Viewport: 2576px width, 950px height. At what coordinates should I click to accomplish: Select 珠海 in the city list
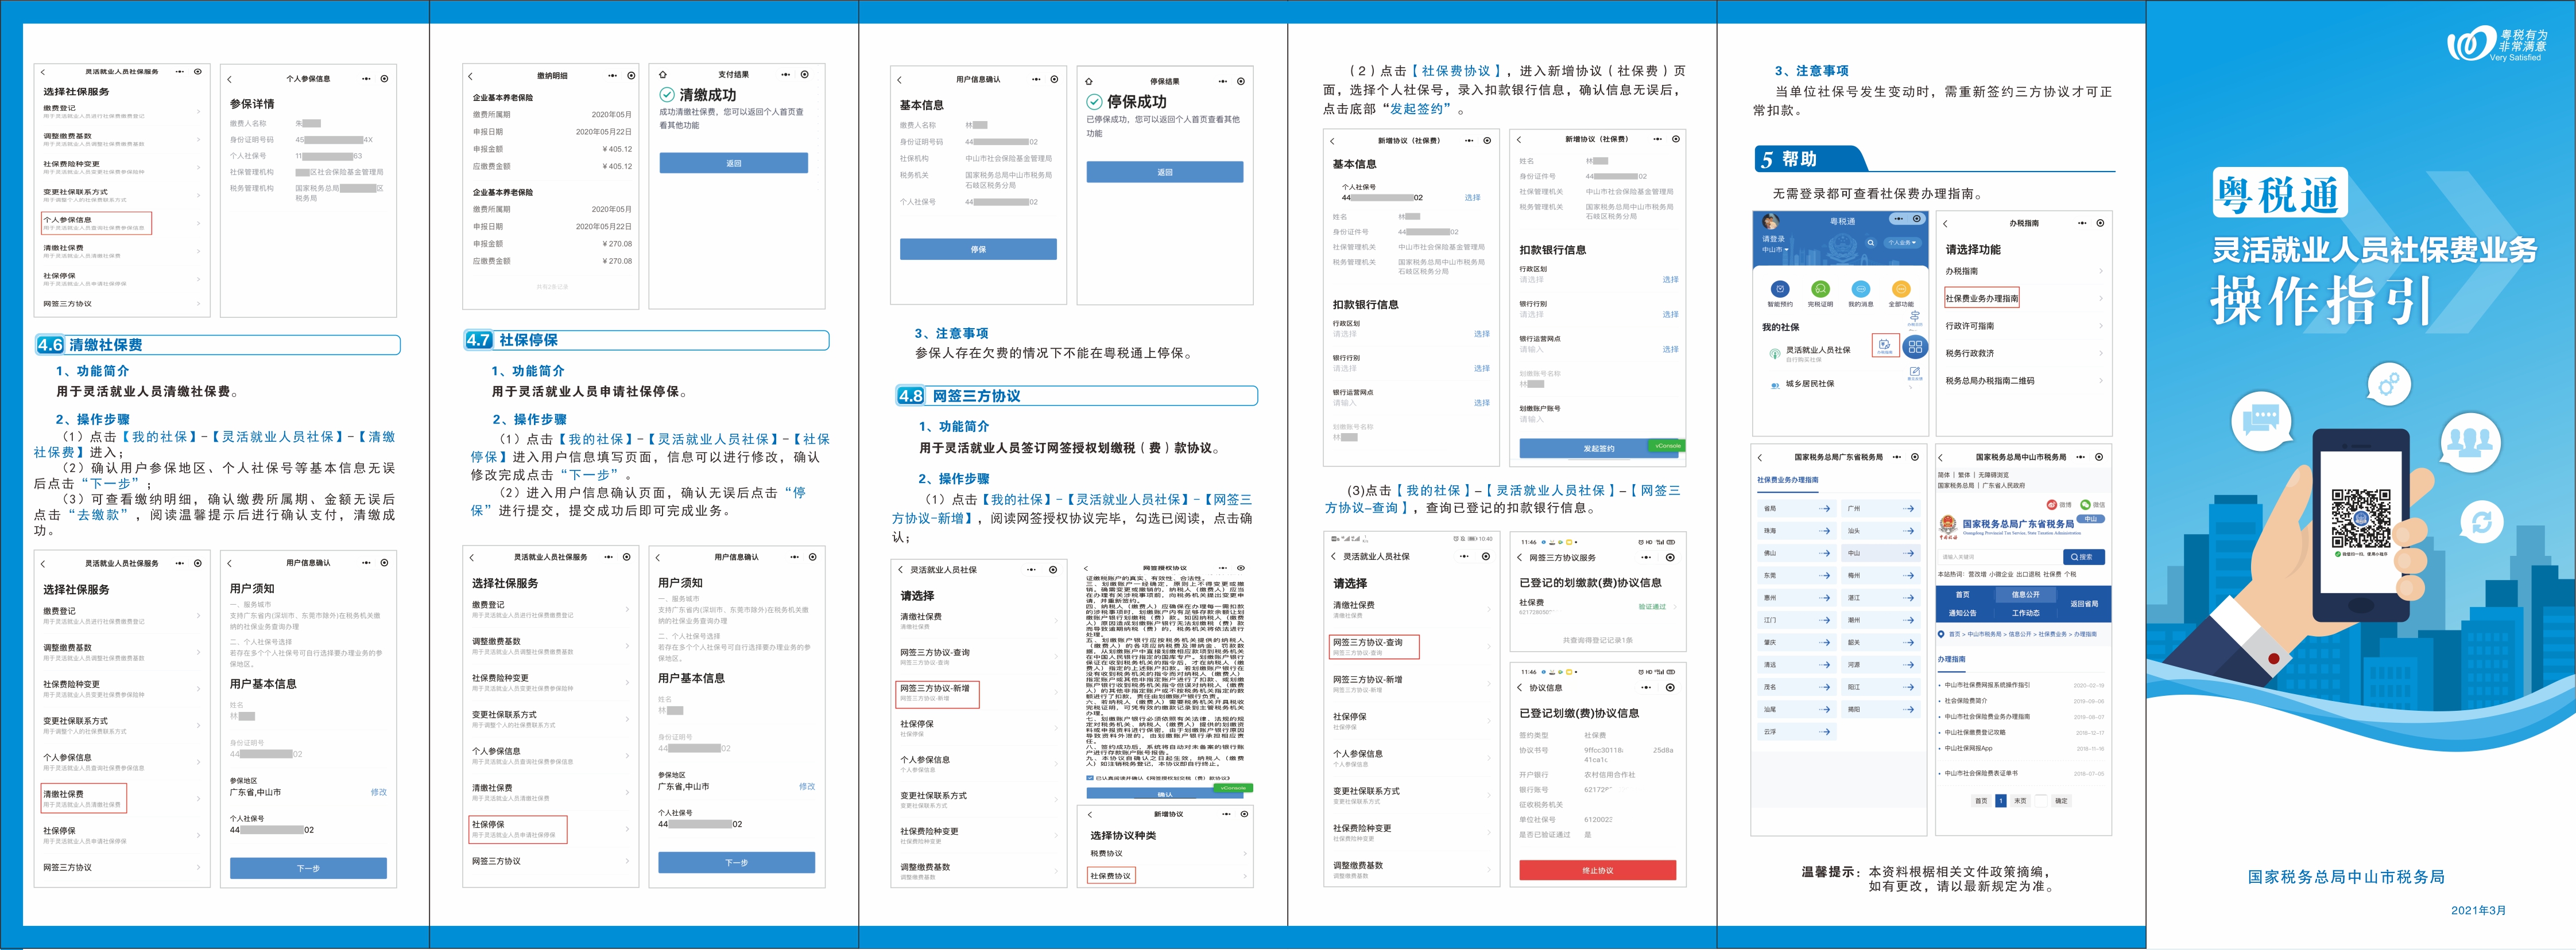point(1797,531)
